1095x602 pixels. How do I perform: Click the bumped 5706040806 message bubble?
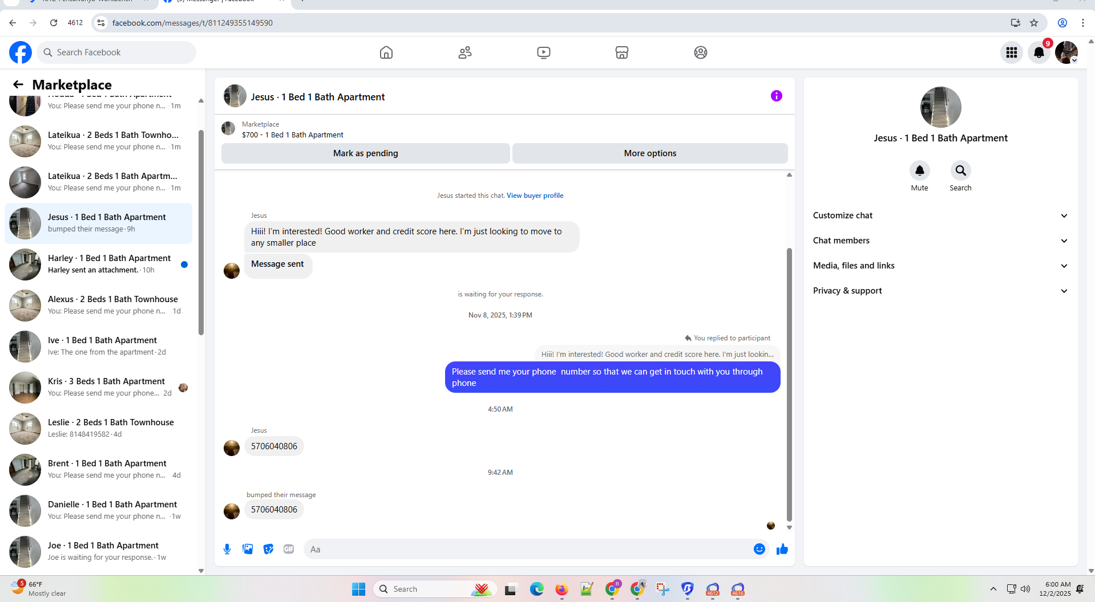coord(274,510)
